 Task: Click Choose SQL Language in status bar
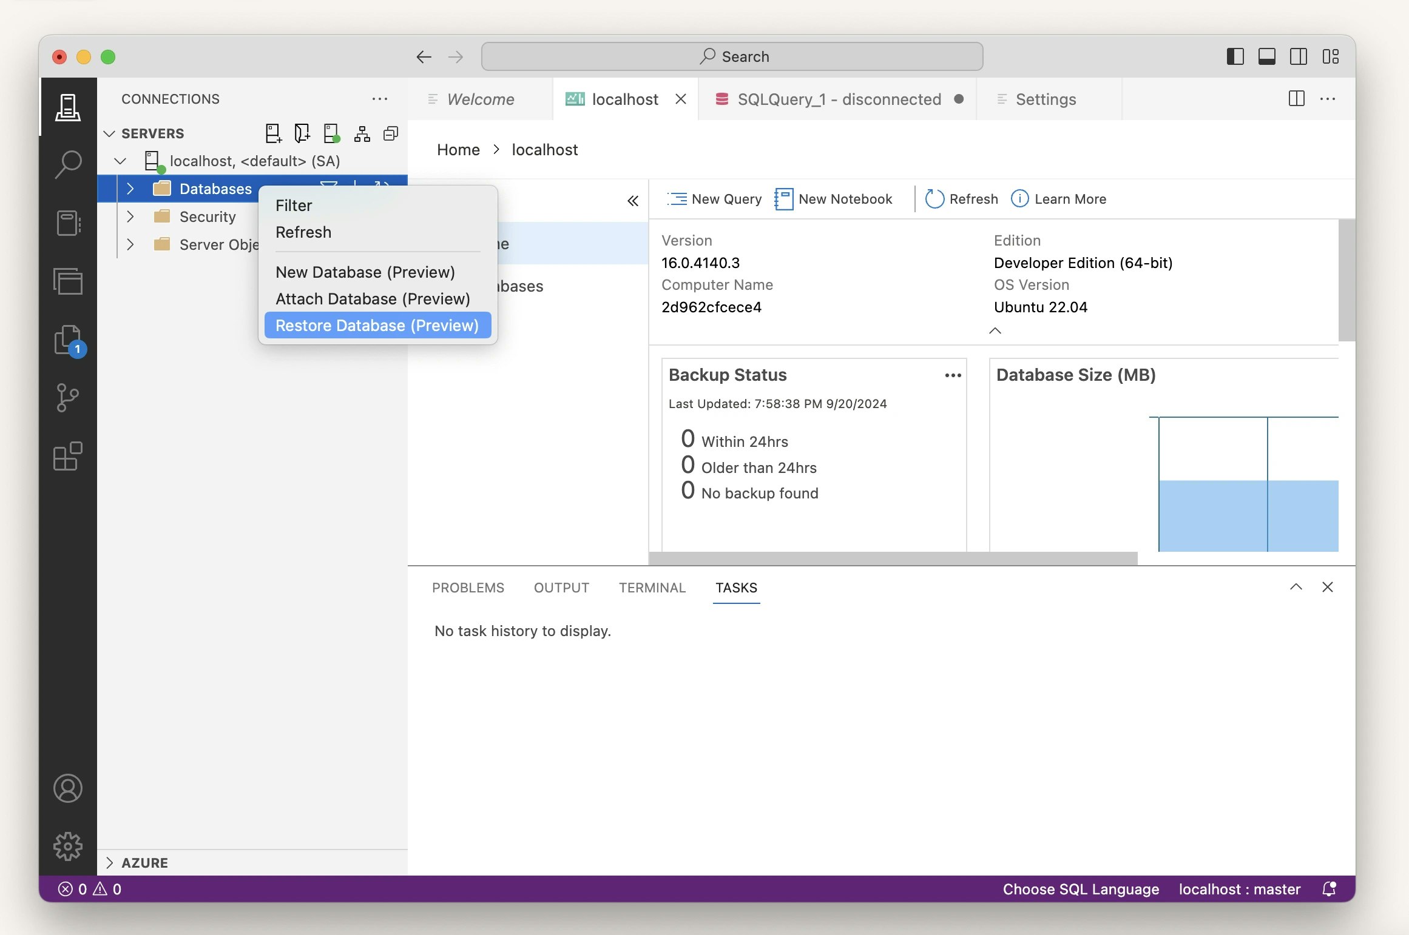pyautogui.click(x=1081, y=889)
